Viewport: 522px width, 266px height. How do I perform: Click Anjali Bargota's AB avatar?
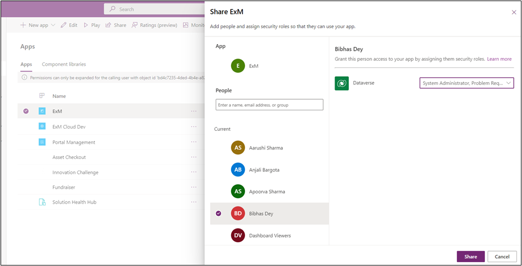tap(238, 169)
